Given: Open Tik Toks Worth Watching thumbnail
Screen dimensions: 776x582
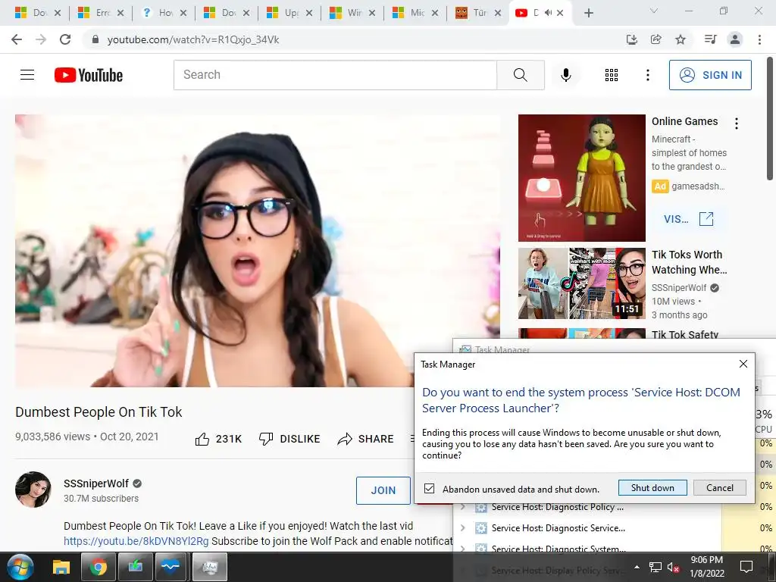Looking at the screenshot, I should click(x=581, y=283).
